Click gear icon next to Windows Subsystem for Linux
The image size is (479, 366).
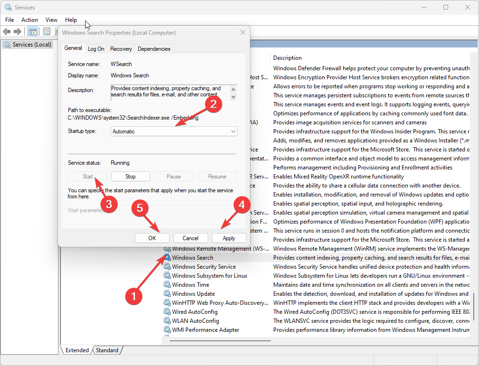[167, 275]
